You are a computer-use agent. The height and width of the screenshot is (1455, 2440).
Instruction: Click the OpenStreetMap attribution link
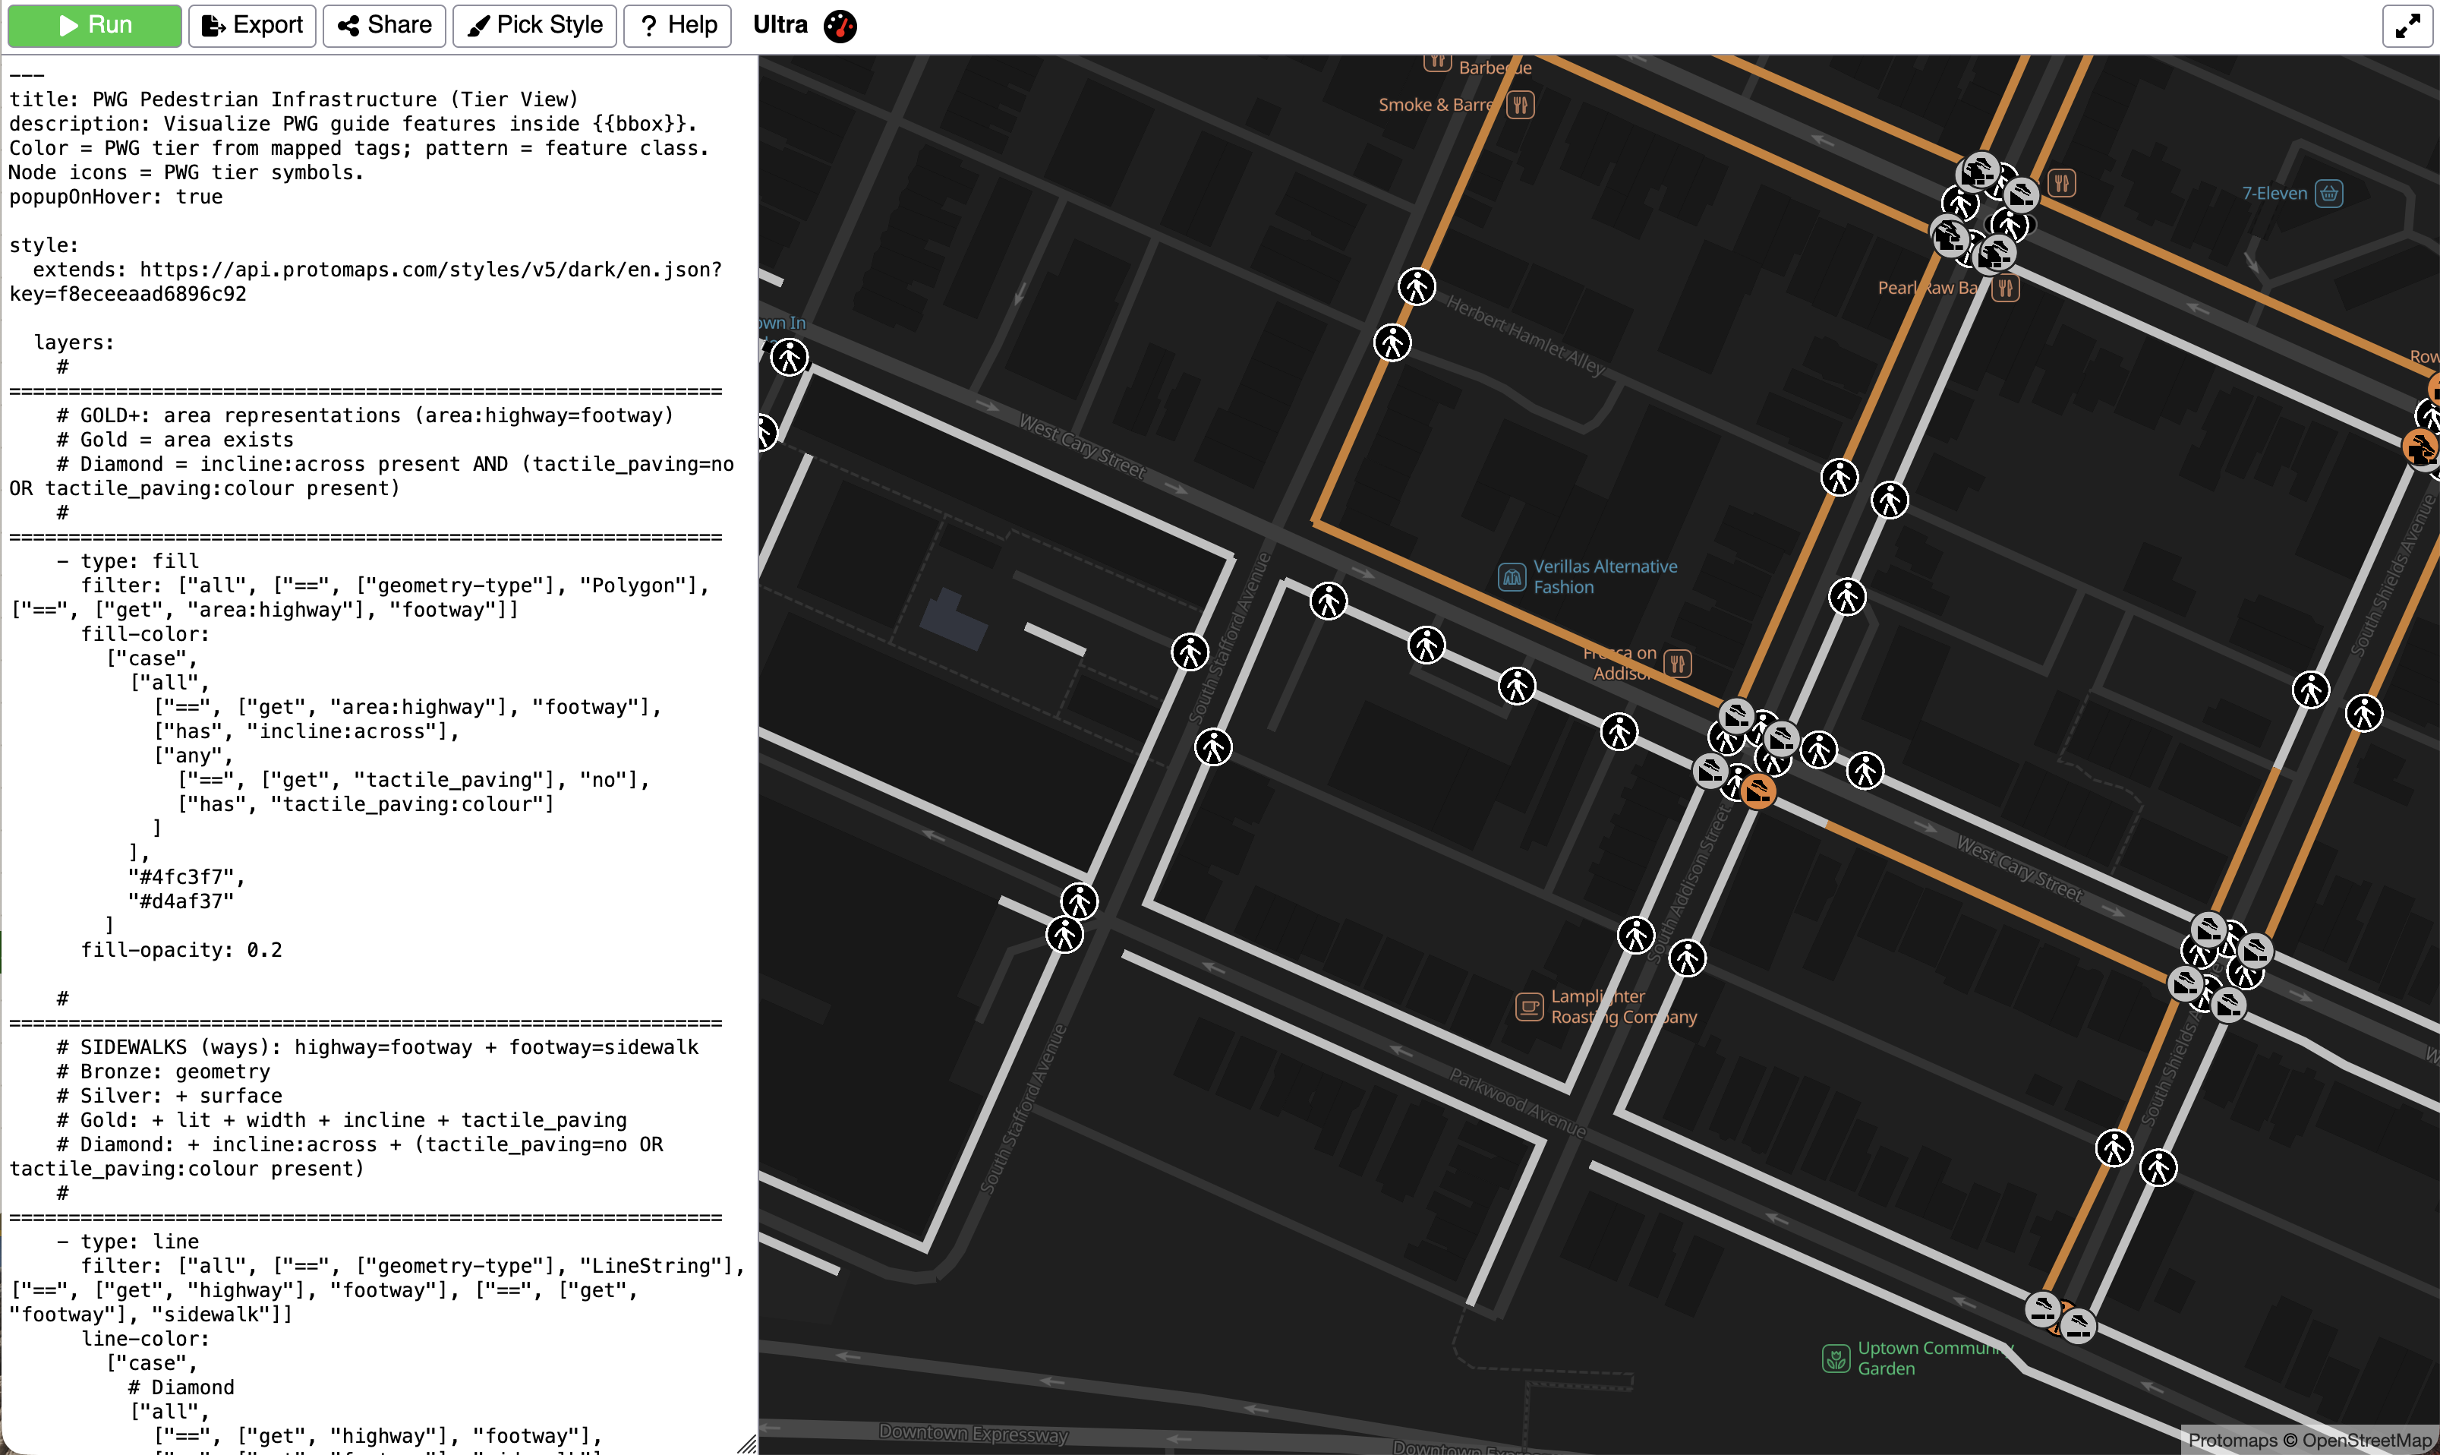point(2366,1439)
